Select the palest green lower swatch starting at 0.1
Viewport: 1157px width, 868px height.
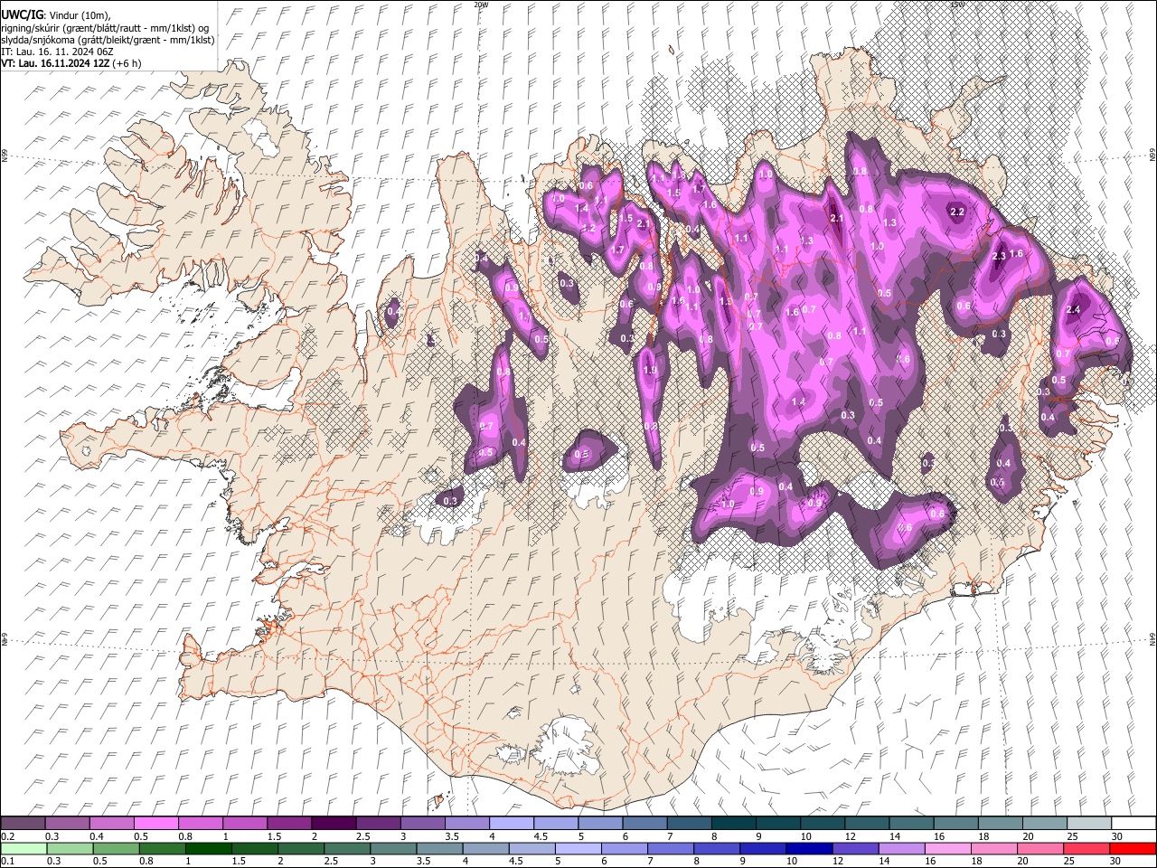pyautogui.click(x=24, y=848)
